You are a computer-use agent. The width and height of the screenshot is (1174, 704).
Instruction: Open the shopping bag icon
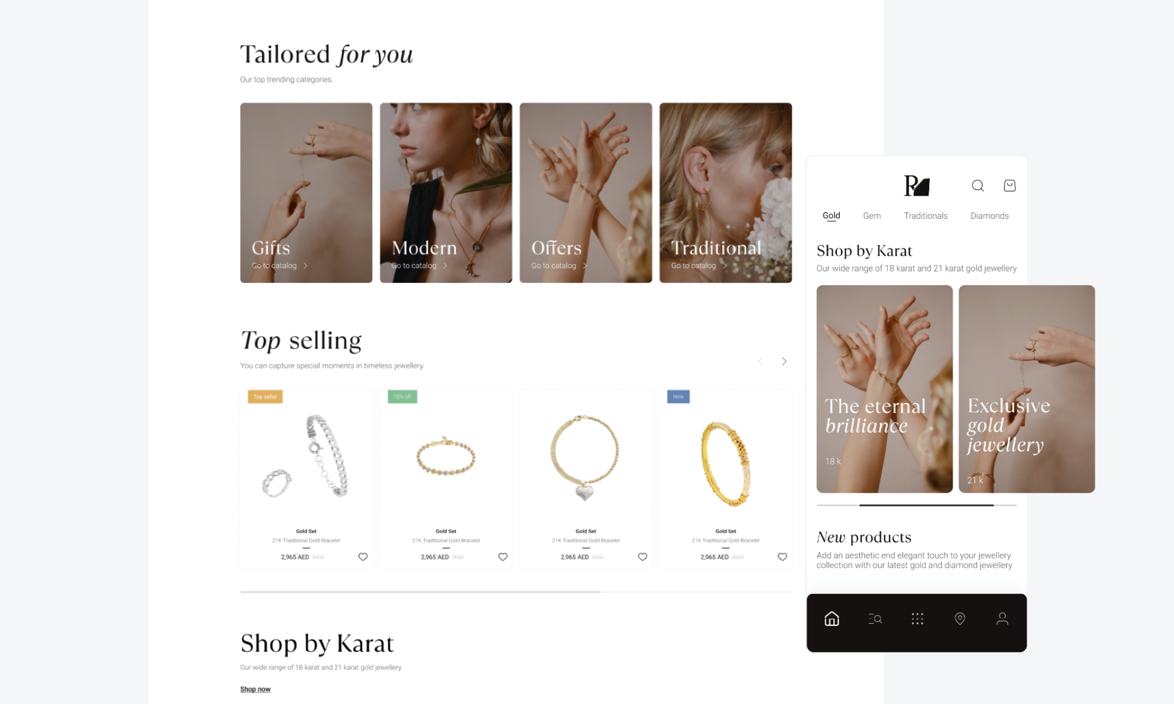click(1010, 185)
